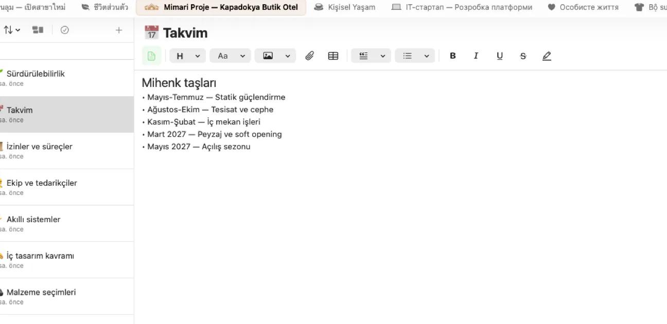Open the เปิดสาขาใหม่ tab

(33, 7)
